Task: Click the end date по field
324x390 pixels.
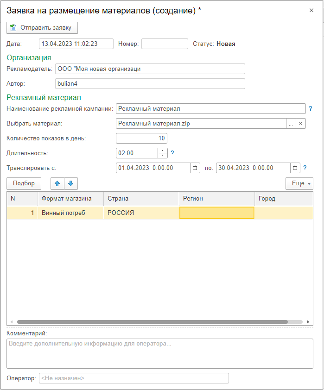Action: click(253, 168)
